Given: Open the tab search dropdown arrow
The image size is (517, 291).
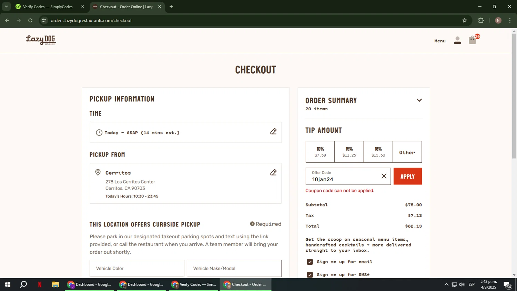Looking at the screenshot, I should (6, 7).
